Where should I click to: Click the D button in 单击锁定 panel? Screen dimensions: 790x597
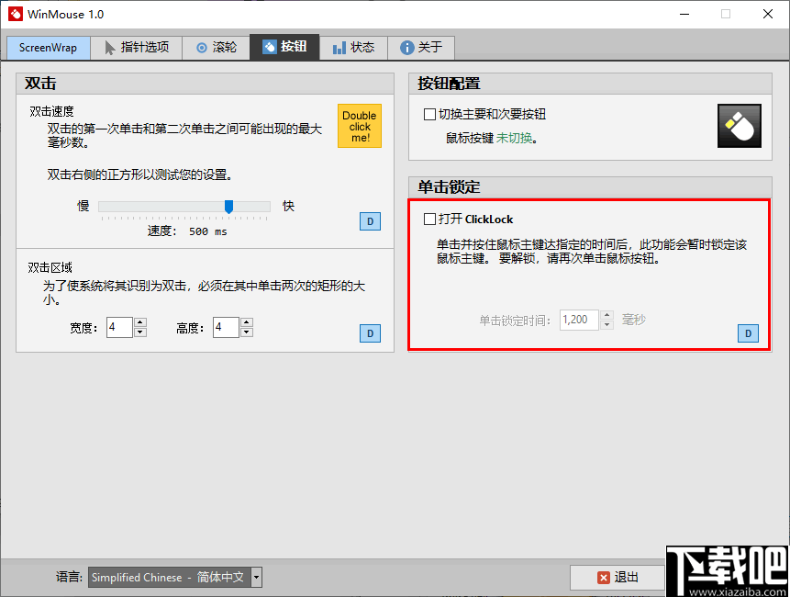(x=748, y=333)
